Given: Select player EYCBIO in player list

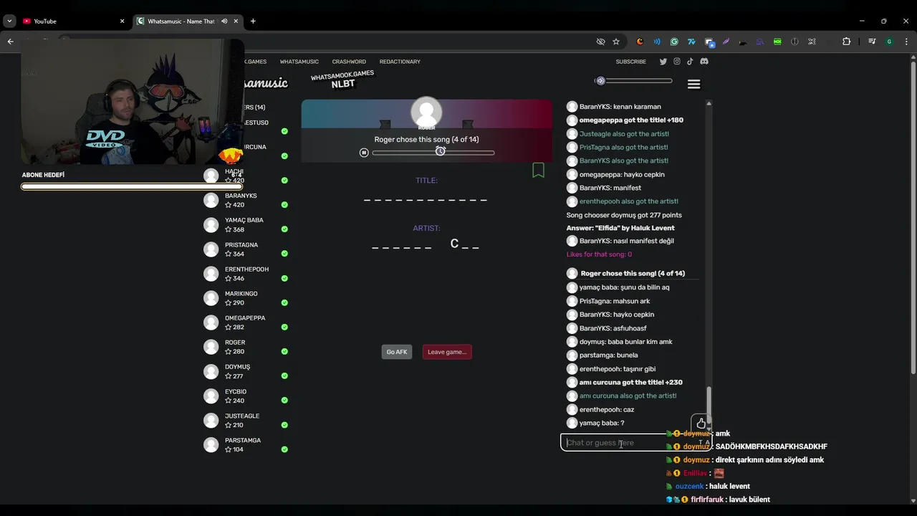Looking at the screenshot, I should coord(245,396).
